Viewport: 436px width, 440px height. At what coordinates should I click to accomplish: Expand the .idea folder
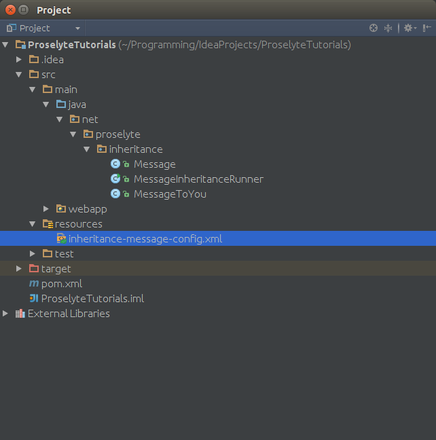(x=19, y=60)
